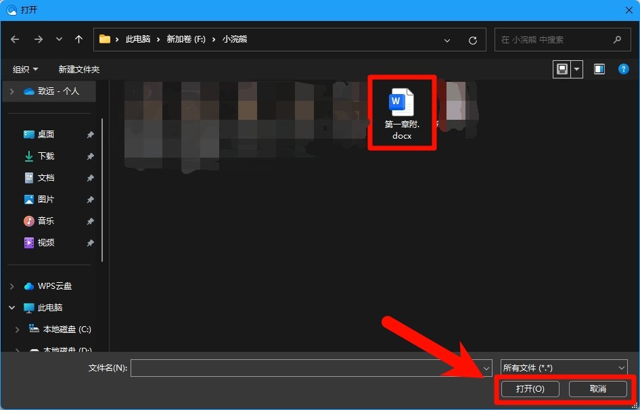Click 新建文件夹 to create a folder
640x410 pixels.
point(78,70)
